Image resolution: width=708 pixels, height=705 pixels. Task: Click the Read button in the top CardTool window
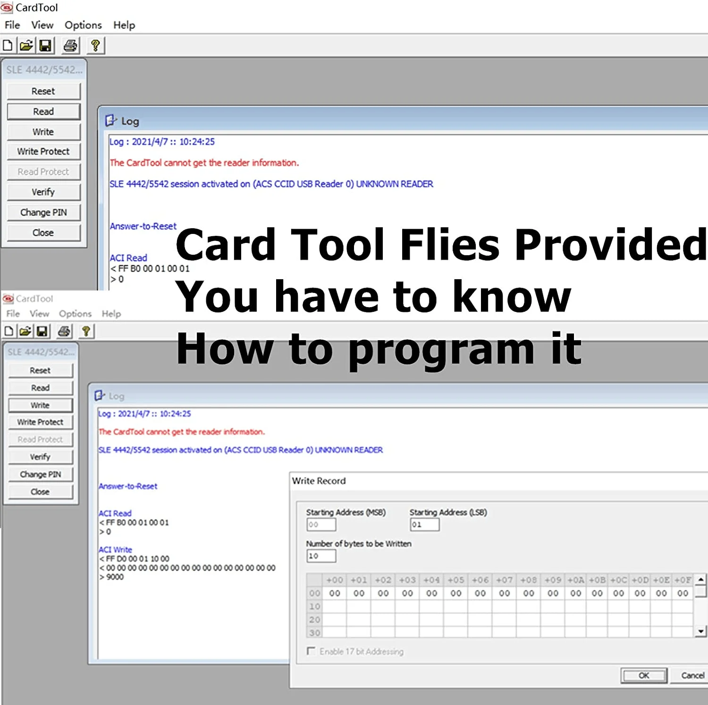(43, 112)
